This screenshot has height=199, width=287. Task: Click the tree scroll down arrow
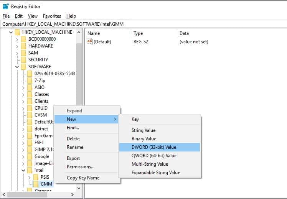(79, 188)
